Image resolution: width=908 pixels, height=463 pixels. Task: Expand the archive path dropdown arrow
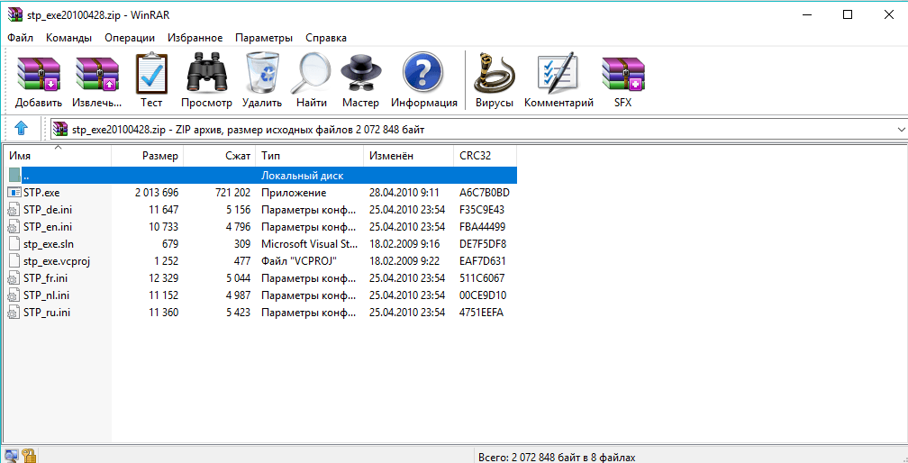click(x=901, y=130)
